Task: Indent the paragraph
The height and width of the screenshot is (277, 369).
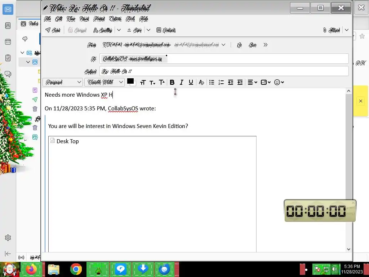Action: tap(240, 83)
